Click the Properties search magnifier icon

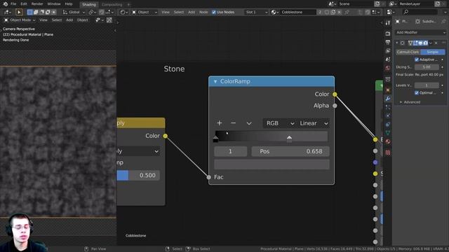pos(406,12)
